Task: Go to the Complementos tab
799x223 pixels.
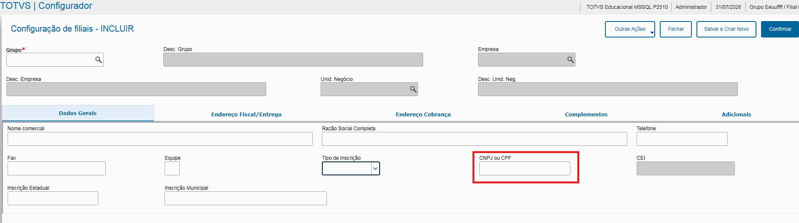Action: point(586,114)
